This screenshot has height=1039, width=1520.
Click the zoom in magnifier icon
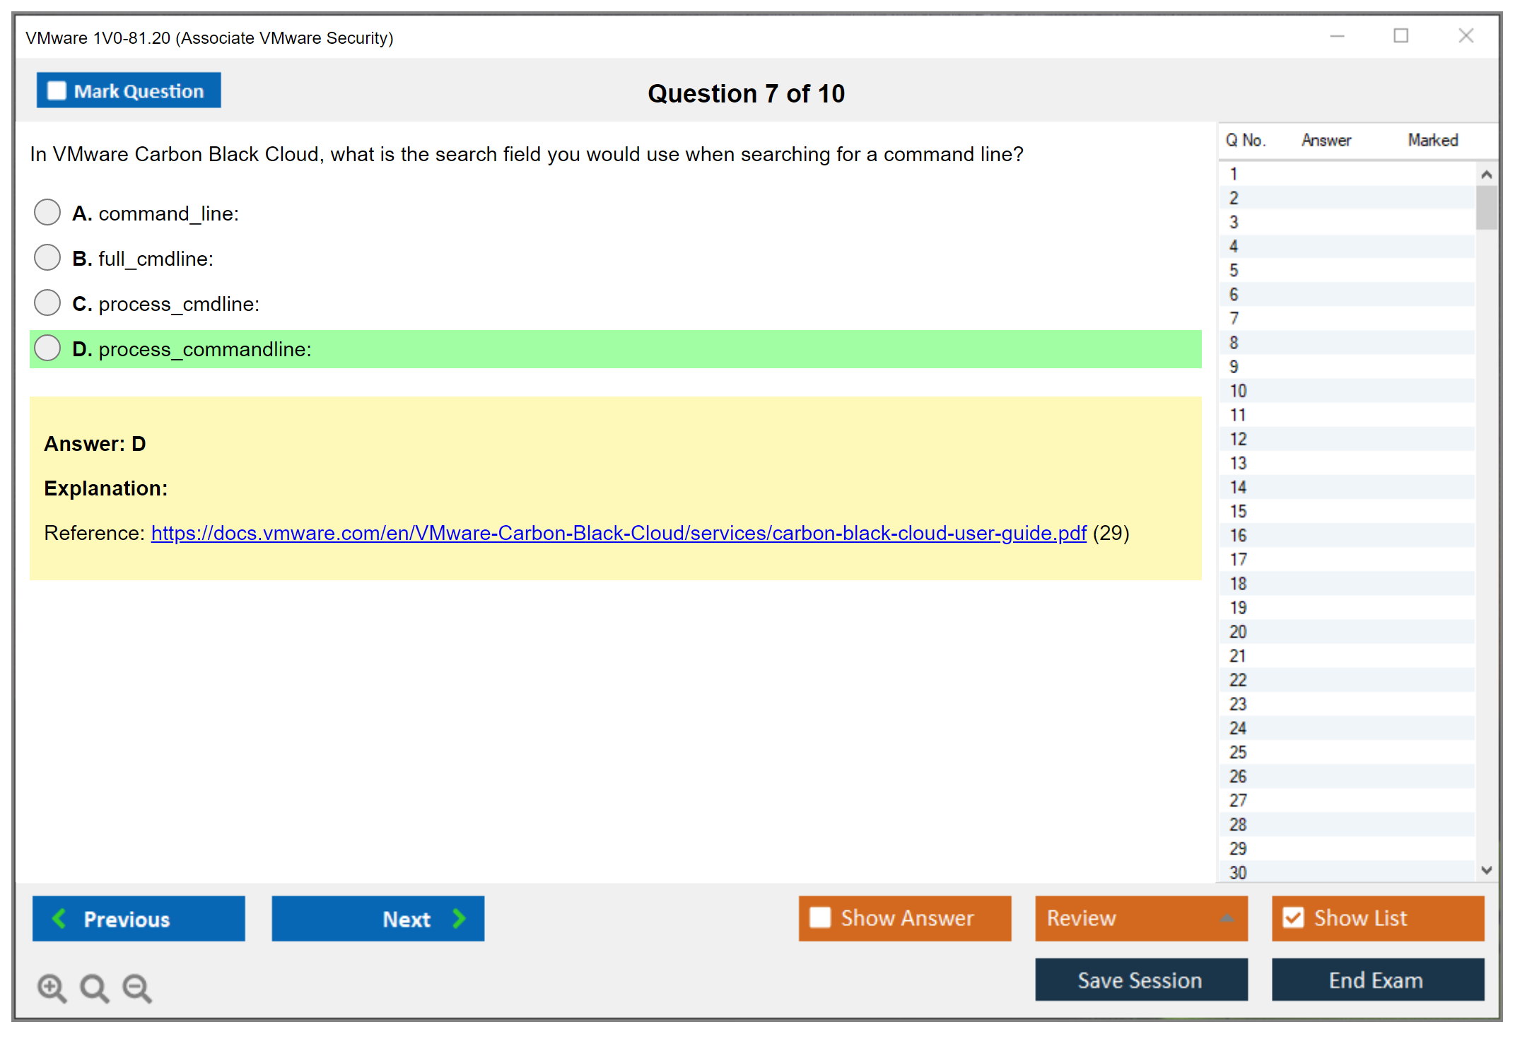52,987
